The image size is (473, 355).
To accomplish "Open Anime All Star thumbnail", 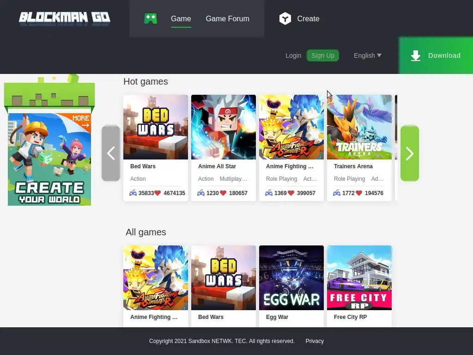I will pyautogui.click(x=224, y=127).
